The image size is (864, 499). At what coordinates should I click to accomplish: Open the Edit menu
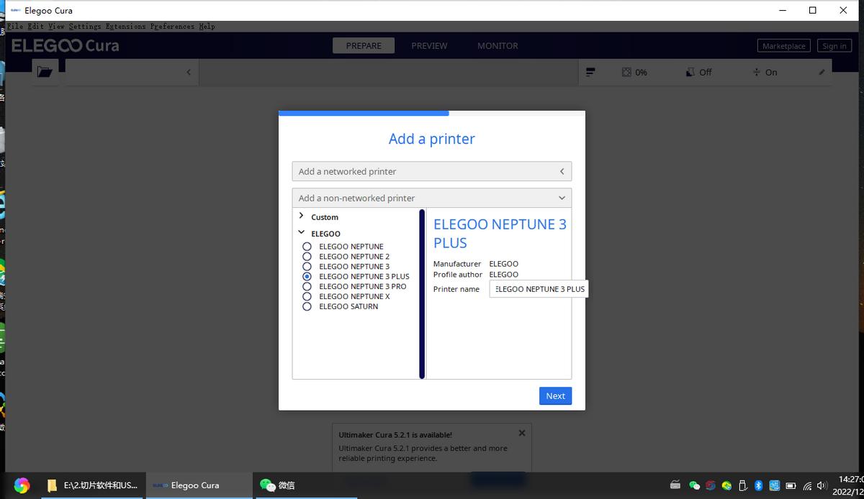[36, 27]
